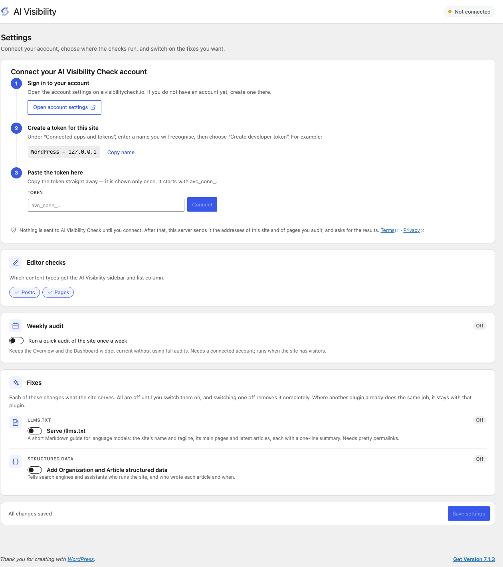Click the Off badge in Weekly audit

[479, 326]
